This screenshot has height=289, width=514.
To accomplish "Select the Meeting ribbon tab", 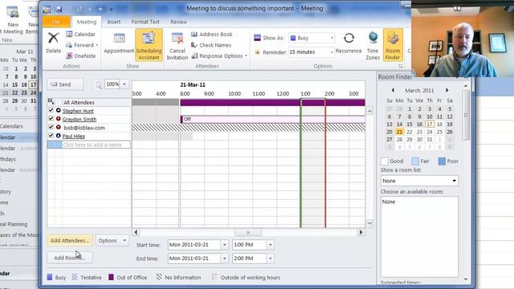I will coord(87,22).
